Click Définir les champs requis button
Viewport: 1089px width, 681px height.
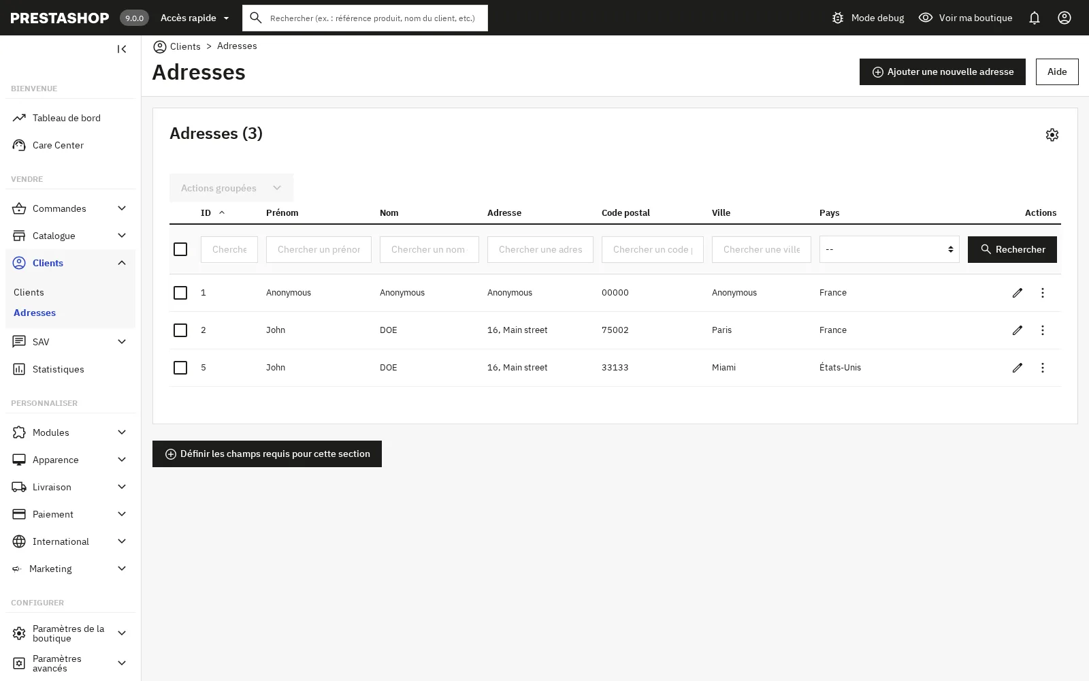[x=267, y=454]
